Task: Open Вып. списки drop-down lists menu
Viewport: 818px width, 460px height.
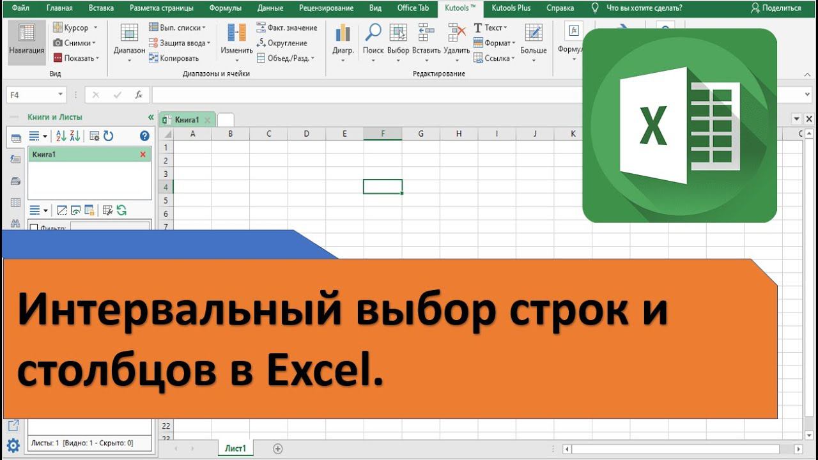Action: click(178, 27)
